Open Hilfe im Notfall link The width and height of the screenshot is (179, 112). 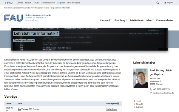coord(74,3)
